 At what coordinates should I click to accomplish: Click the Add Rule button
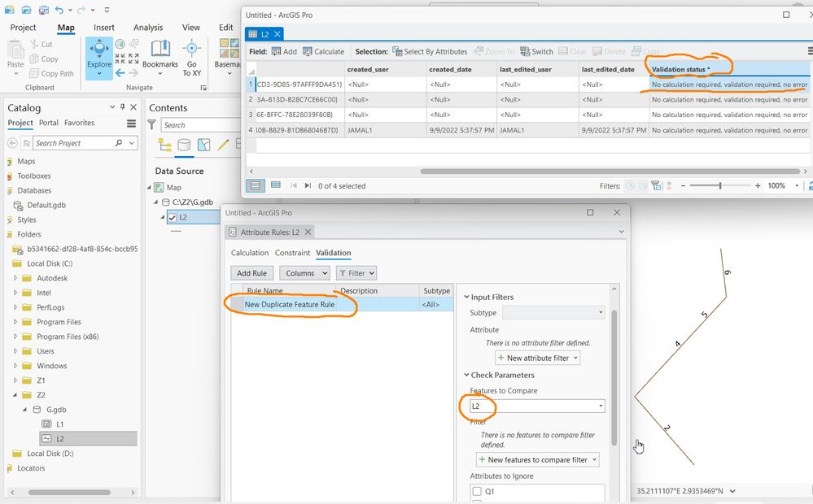[251, 273]
